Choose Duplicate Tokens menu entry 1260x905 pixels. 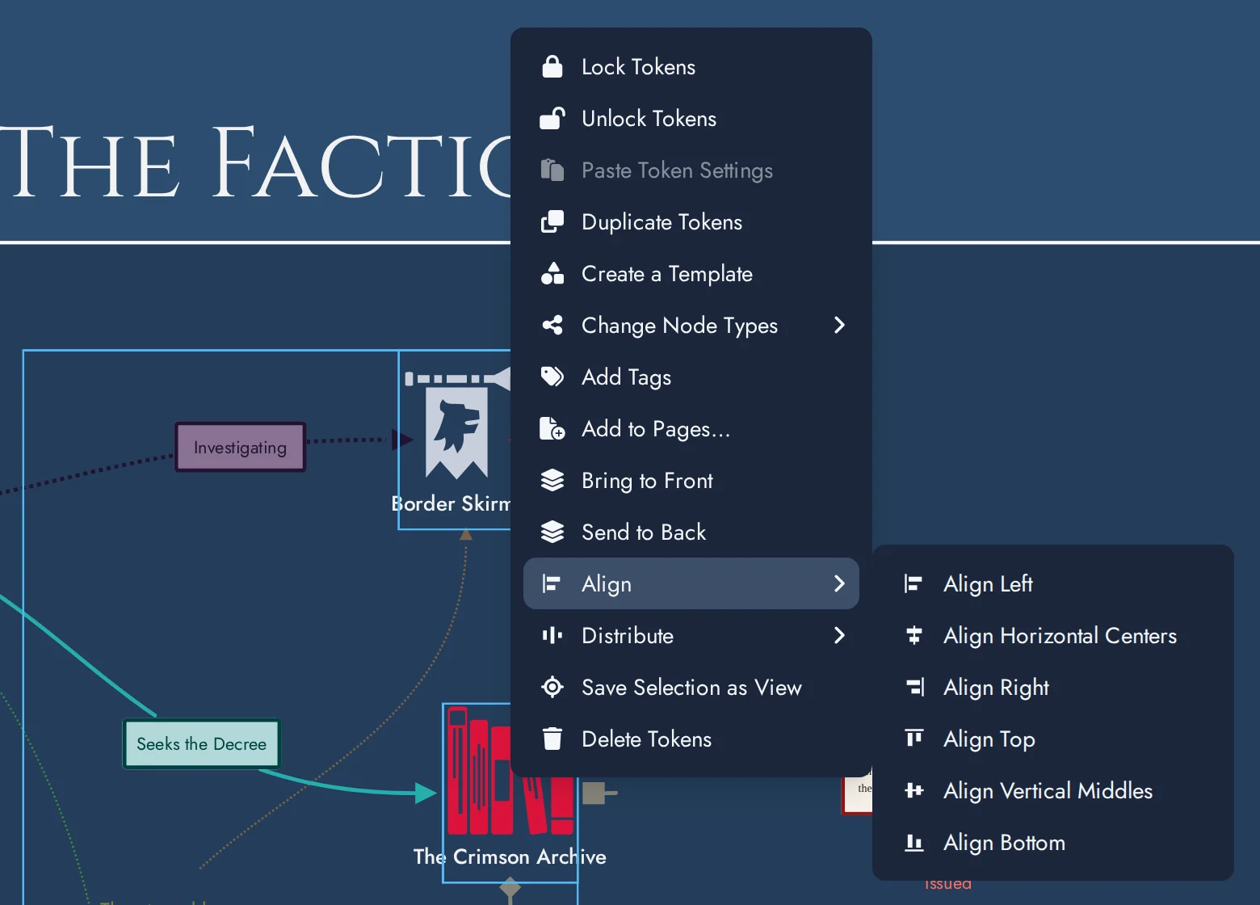tap(691, 222)
